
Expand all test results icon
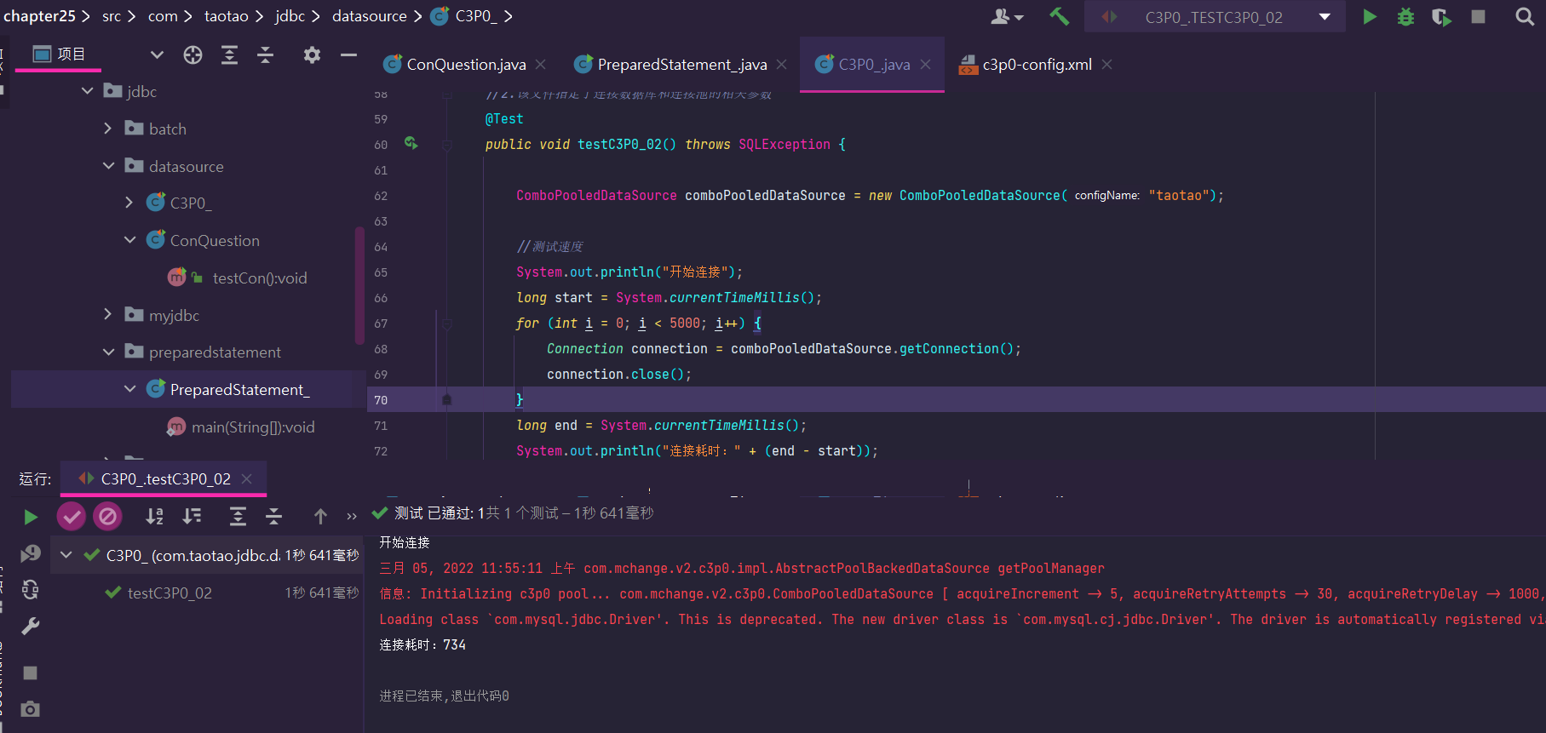[238, 516]
